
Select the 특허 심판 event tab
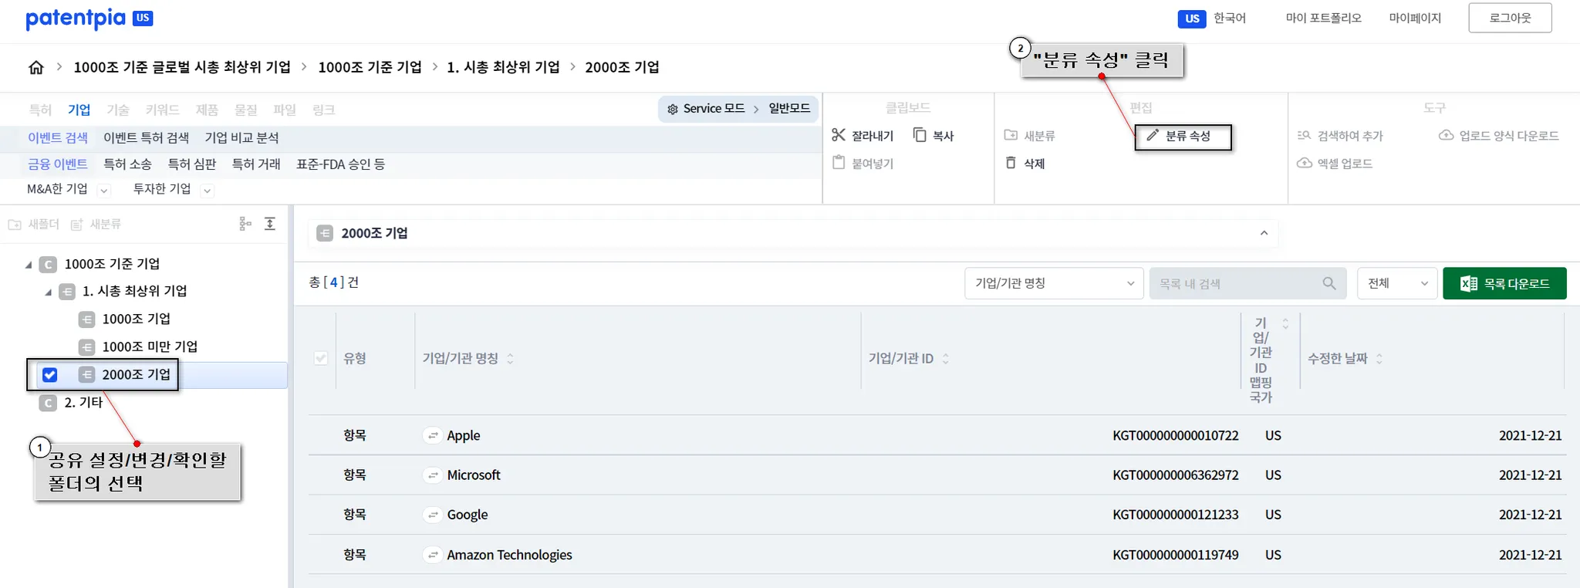[x=192, y=164]
